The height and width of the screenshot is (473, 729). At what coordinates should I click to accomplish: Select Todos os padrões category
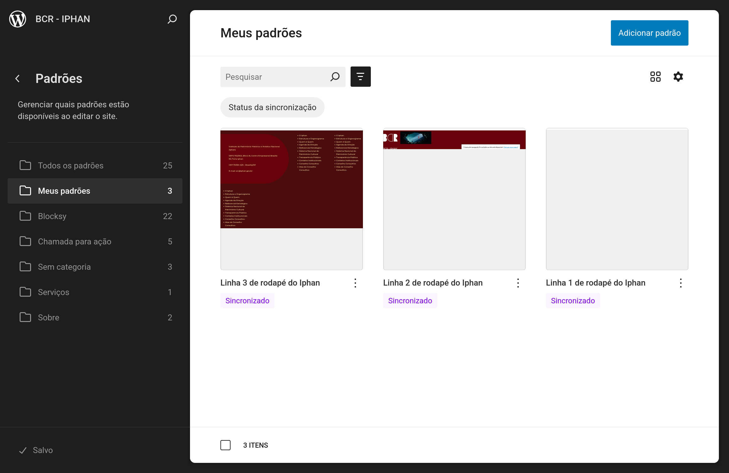(x=95, y=165)
